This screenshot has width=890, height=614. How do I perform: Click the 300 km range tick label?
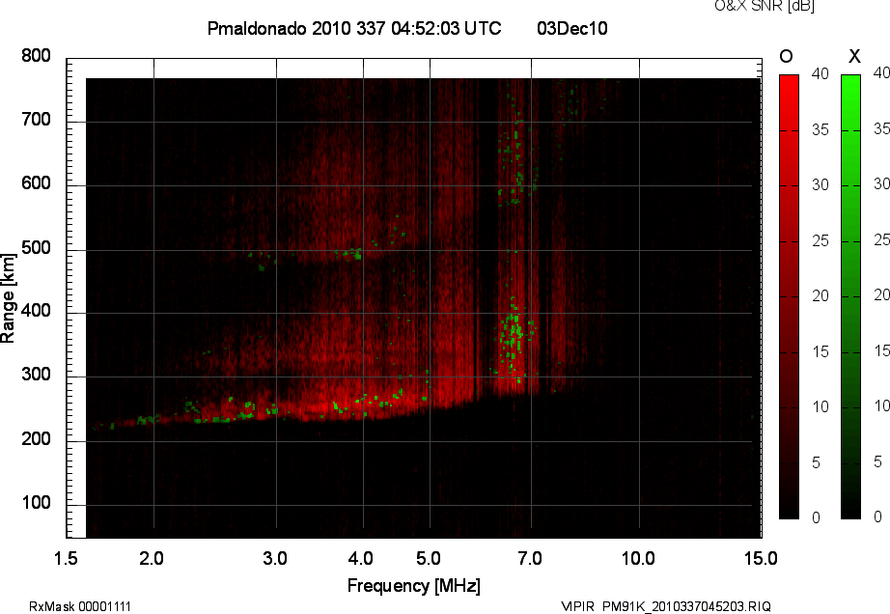click(x=36, y=375)
